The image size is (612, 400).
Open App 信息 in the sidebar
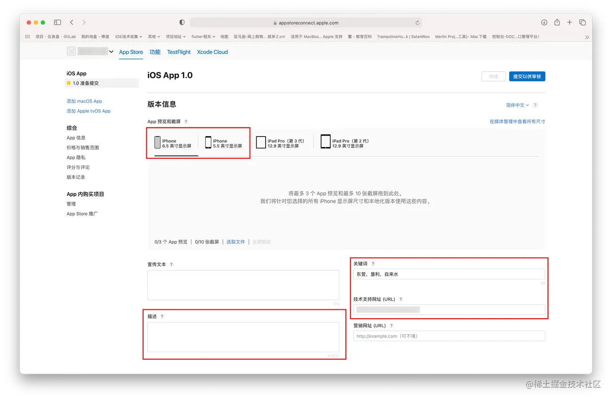point(76,138)
